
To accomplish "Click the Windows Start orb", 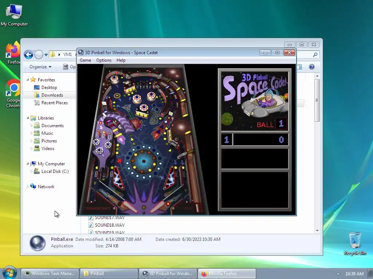I will pos(9,273).
